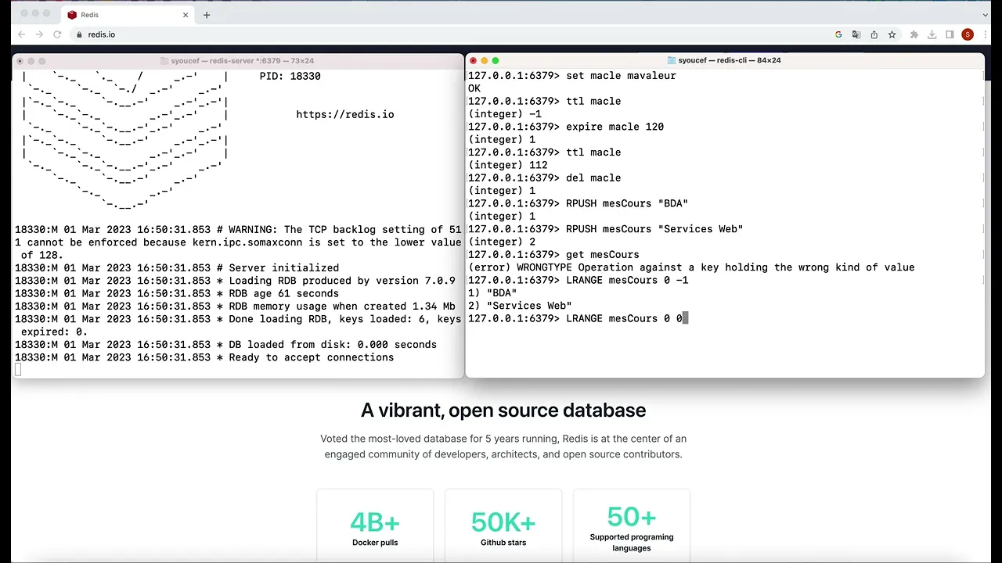Screen dimensions: 1002x563
Task: Click the '(integer) 112' output
Action: [508, 165]
